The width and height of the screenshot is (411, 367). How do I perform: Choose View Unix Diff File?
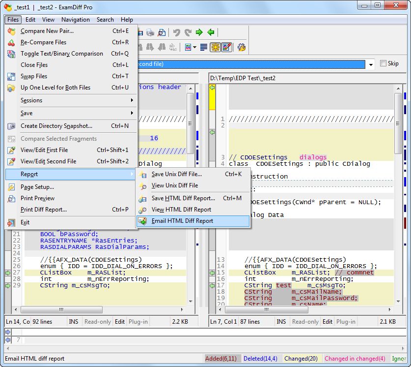click(x=193, y=185)
